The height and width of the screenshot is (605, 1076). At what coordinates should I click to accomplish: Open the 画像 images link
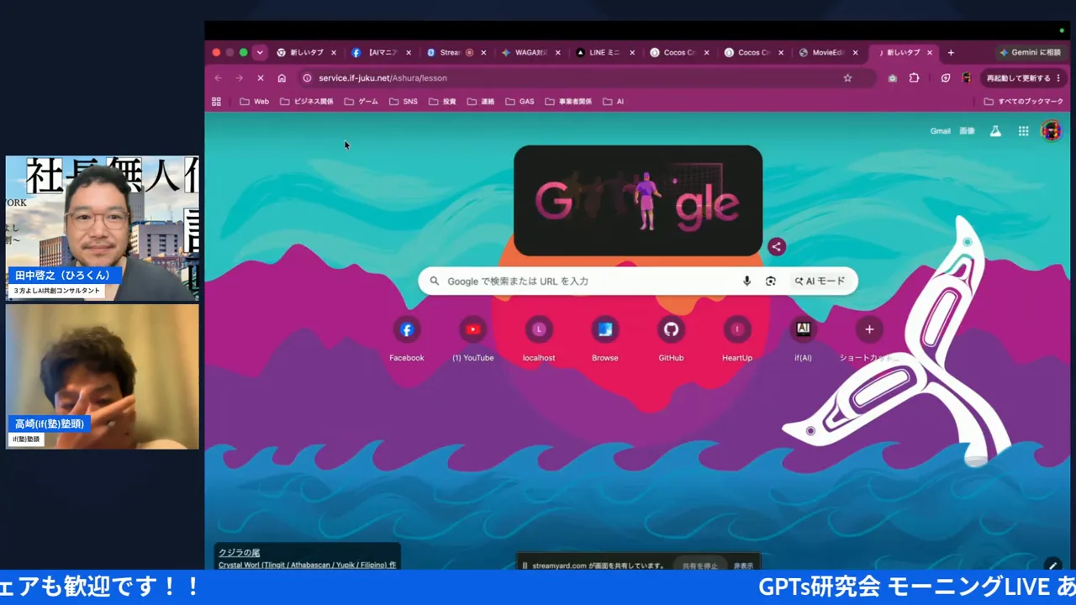click(x=968, y=131)
